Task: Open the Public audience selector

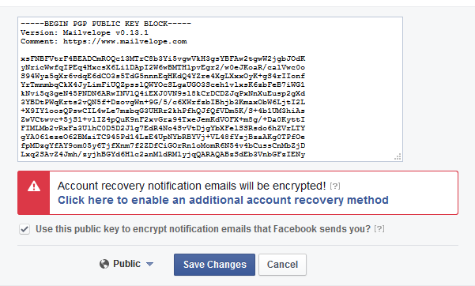Action: 126,264
